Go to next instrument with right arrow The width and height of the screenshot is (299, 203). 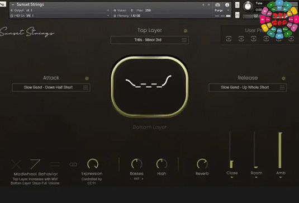tap(209, 4)
